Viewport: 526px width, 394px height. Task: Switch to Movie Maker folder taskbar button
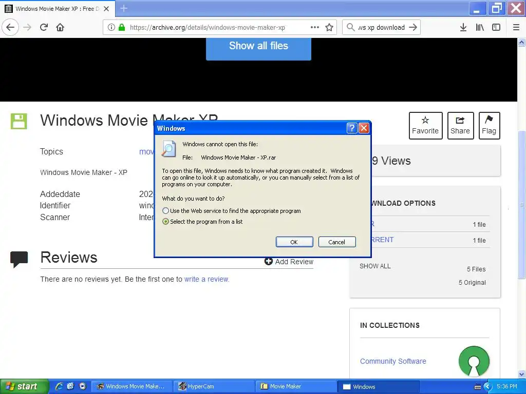[x=296, y=386]
